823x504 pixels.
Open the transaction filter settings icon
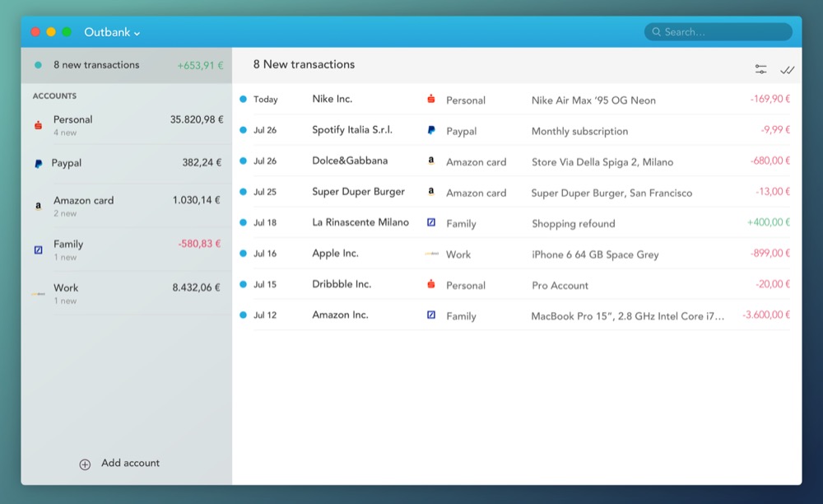point(760,69)
